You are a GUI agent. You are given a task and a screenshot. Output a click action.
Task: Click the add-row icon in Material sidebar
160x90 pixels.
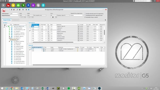point(30,48)
